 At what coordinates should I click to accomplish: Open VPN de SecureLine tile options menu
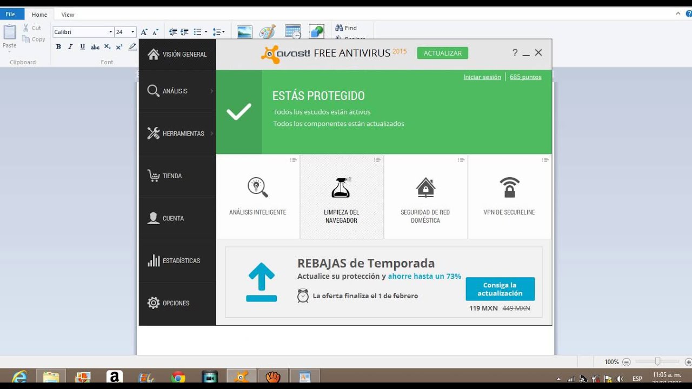(x=545, y=160)
